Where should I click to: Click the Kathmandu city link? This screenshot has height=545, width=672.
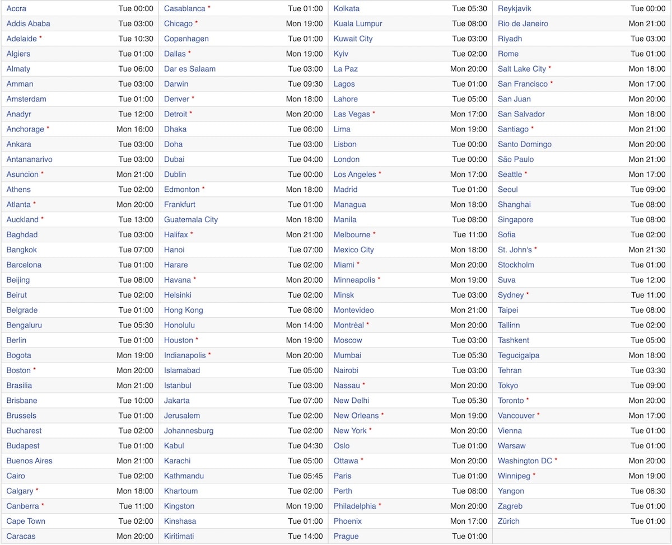[x=184, y=476]
